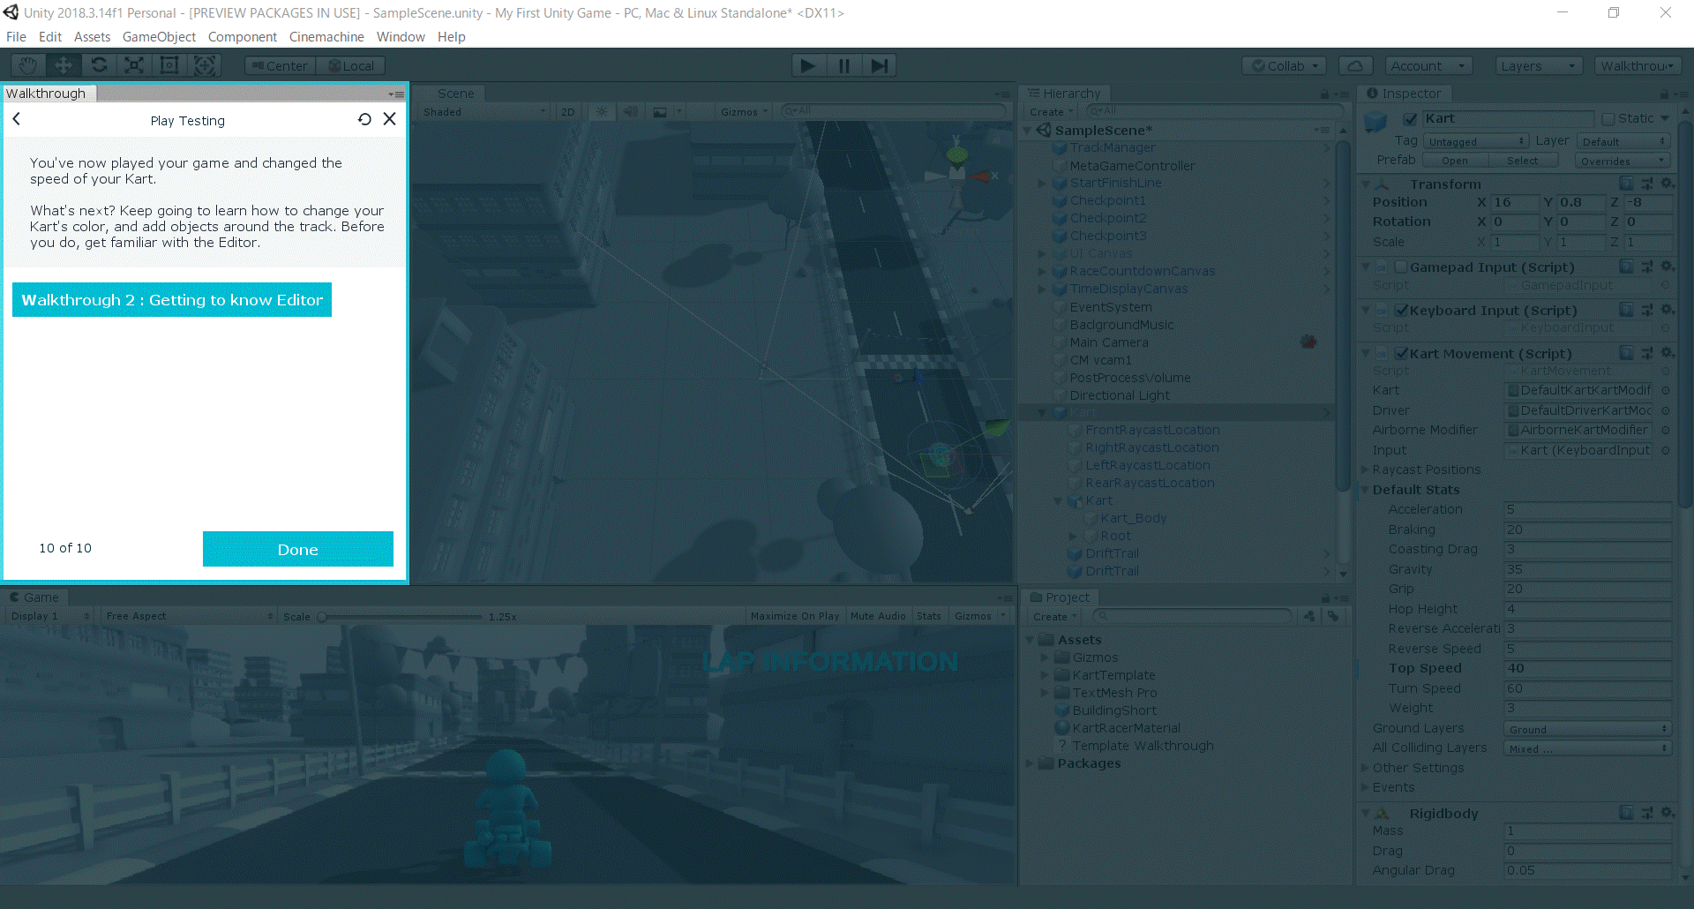Restart the walkthrough with the reset icon

(x=364, y=119)
